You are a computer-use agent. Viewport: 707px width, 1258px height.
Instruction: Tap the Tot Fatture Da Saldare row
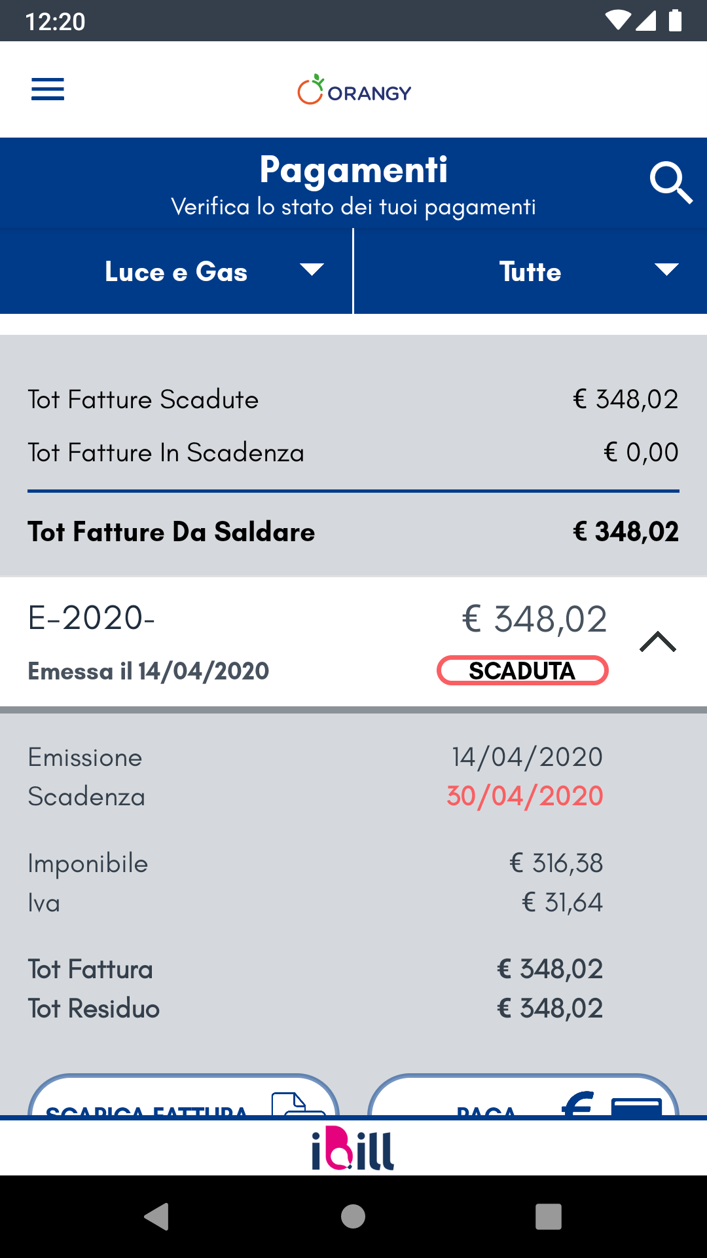[353, 532]
